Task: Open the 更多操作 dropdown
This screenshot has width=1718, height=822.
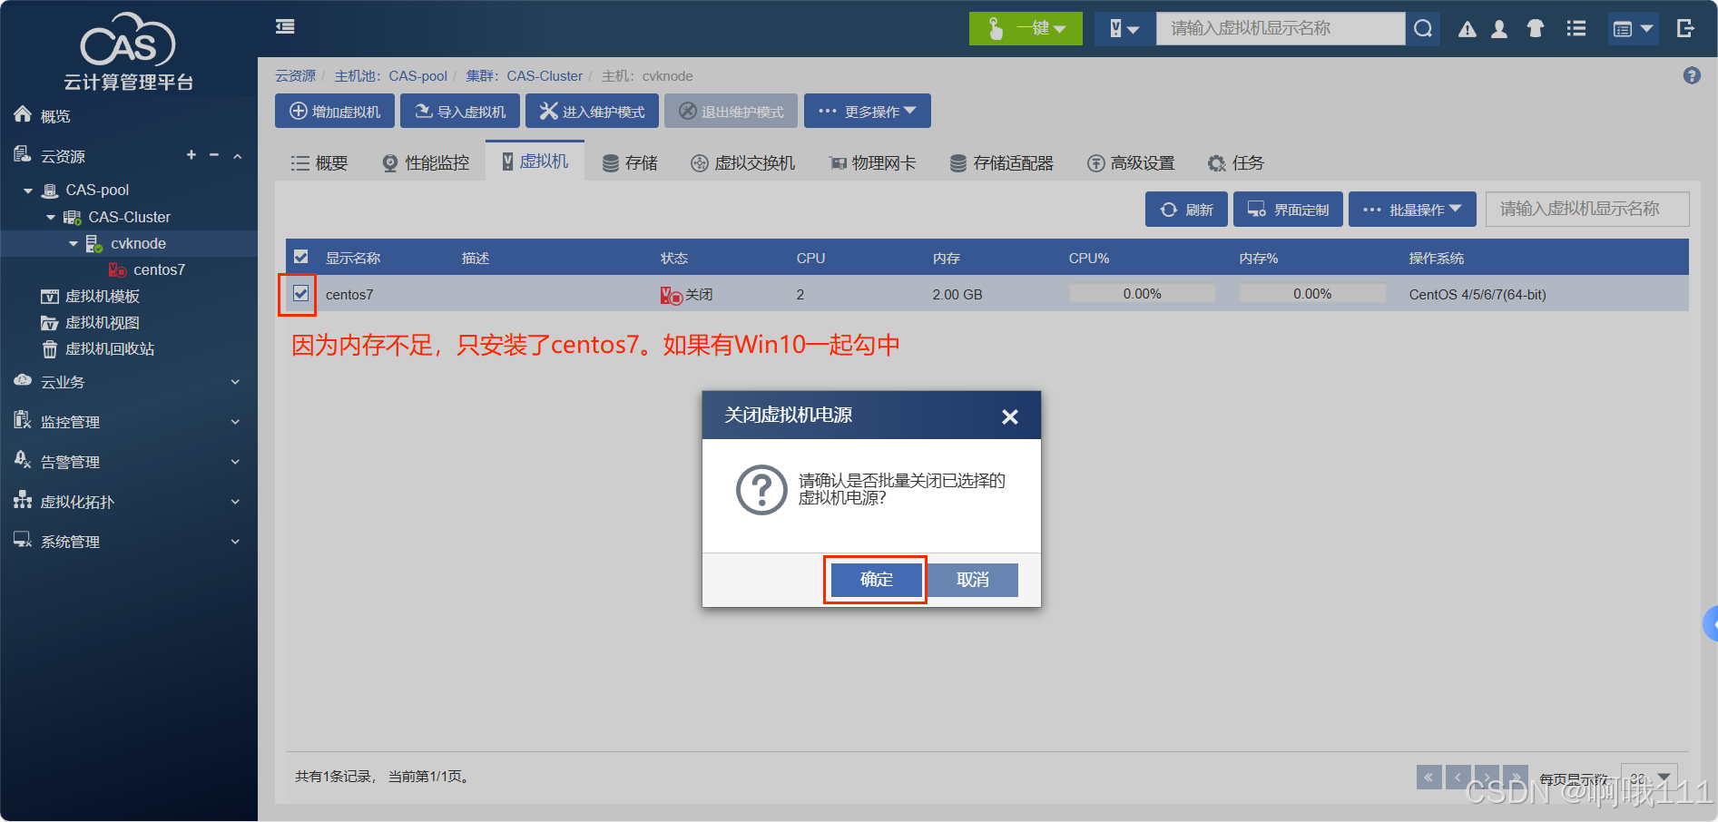Action: coord(868,111)
